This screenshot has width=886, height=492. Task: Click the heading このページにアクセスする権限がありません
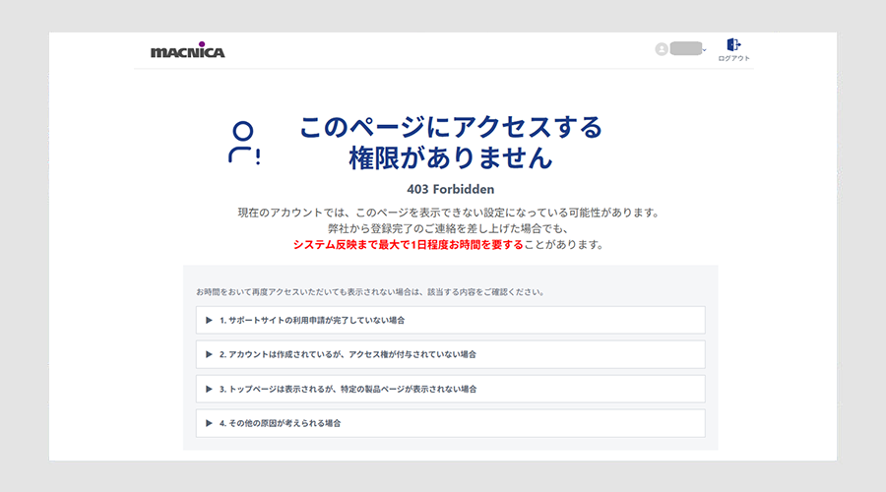click(x=450, y=143)
